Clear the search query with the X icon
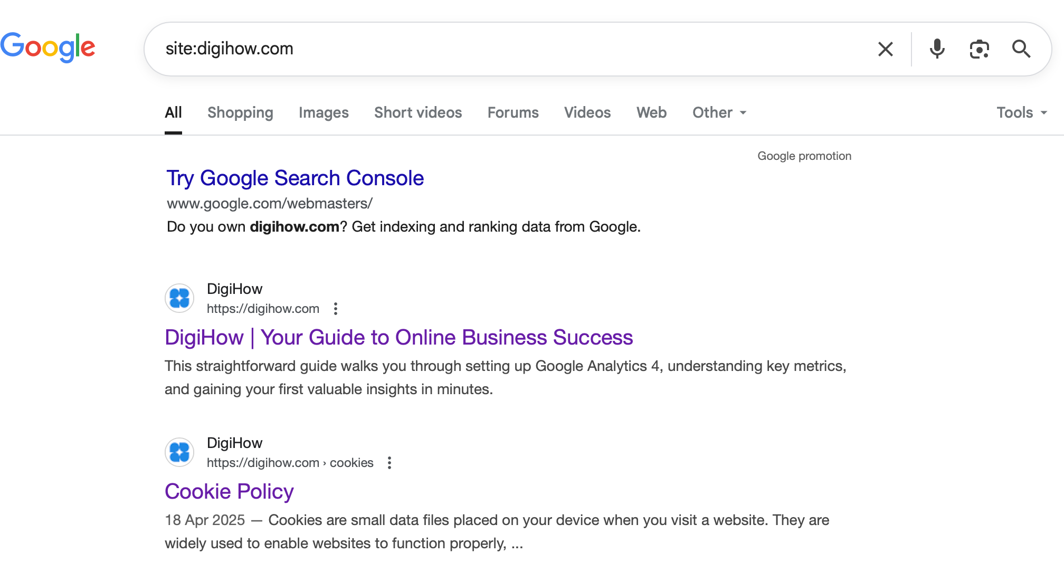 click(x=886, y=49)
